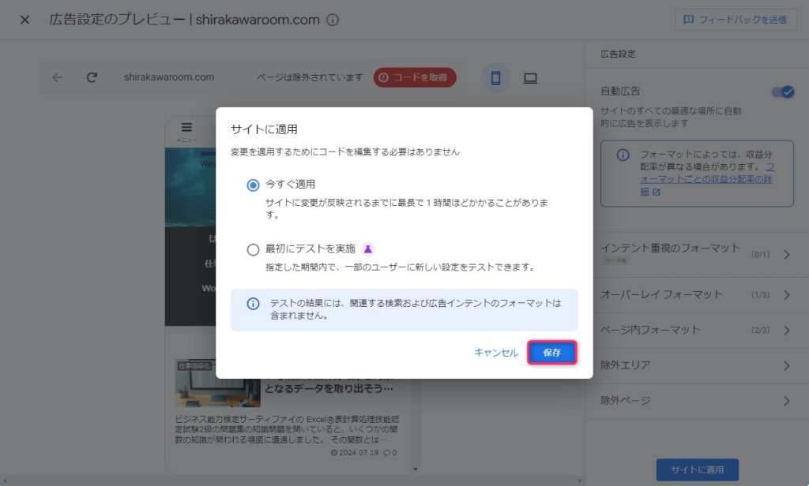Open the hamburger menu in site preview
Viewport: 809px width, 486px height.
click(186, 128)
